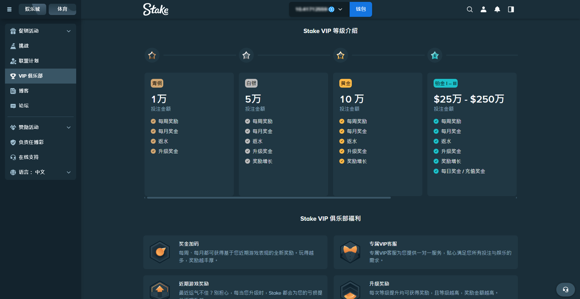Click the 近期游戏奖励 benefit icon
The image size is (580, 299).
tap(160, 290)
